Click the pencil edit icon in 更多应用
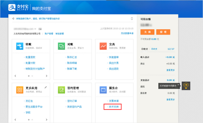203x123 pixels. pos(46,87)
